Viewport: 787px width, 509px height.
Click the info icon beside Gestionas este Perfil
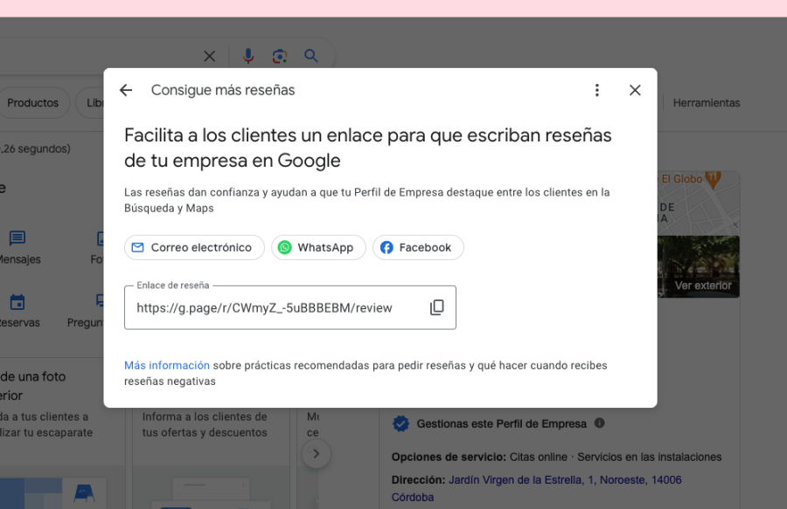(x=599, y=423)
